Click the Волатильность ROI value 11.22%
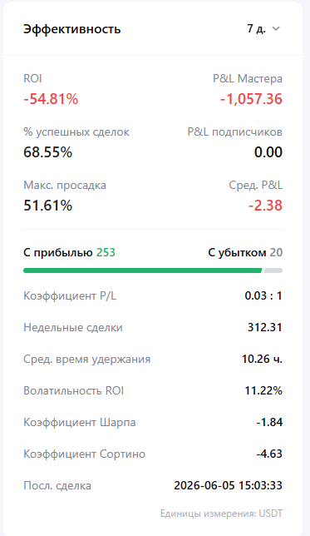The image size is (310, 536). tap(263, 390)
